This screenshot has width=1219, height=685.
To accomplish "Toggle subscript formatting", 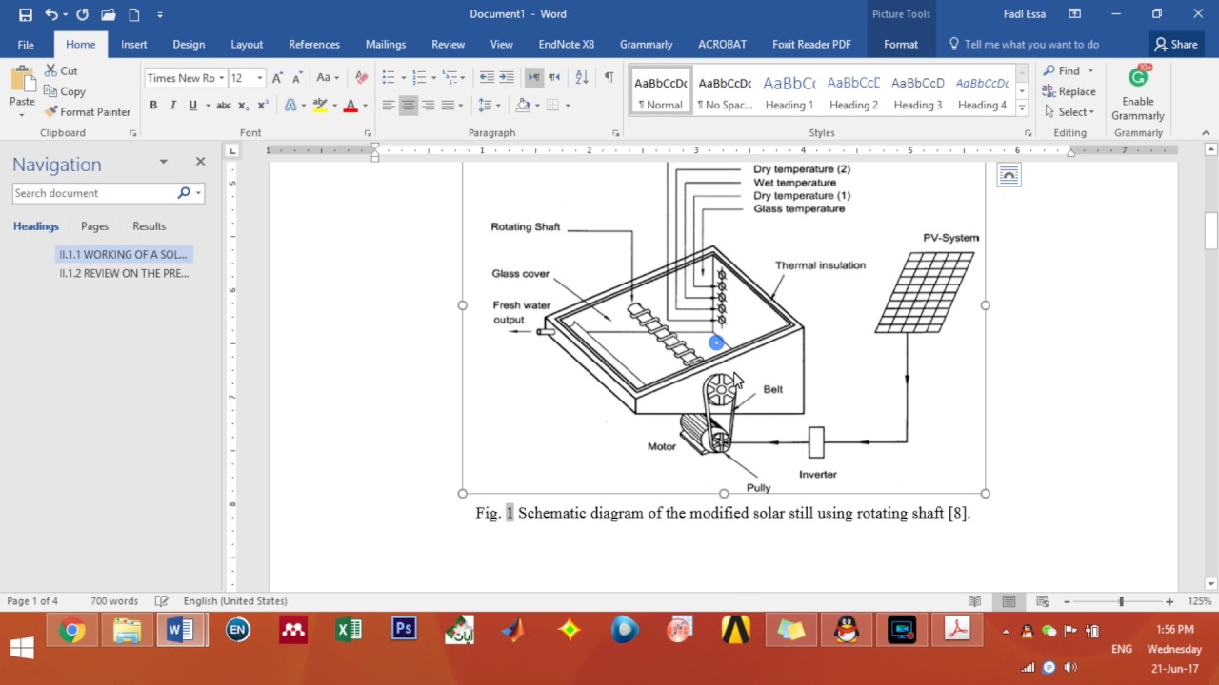I will [x=244, y=106].
